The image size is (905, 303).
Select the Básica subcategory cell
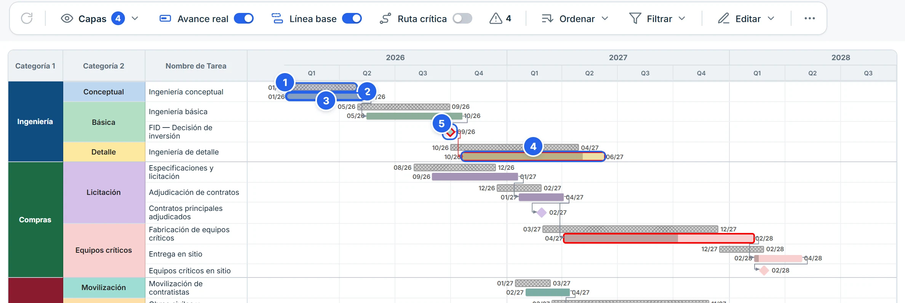[x=104, y=122]
